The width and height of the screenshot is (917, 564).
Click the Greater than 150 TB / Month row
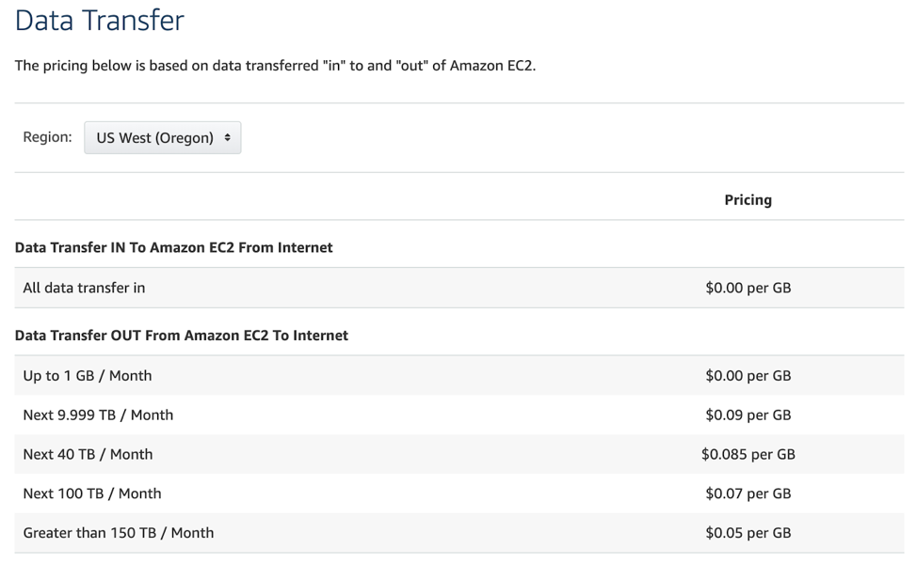point(118,532)
